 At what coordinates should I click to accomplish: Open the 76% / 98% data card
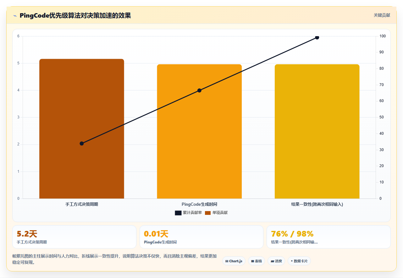coord(328,237)
